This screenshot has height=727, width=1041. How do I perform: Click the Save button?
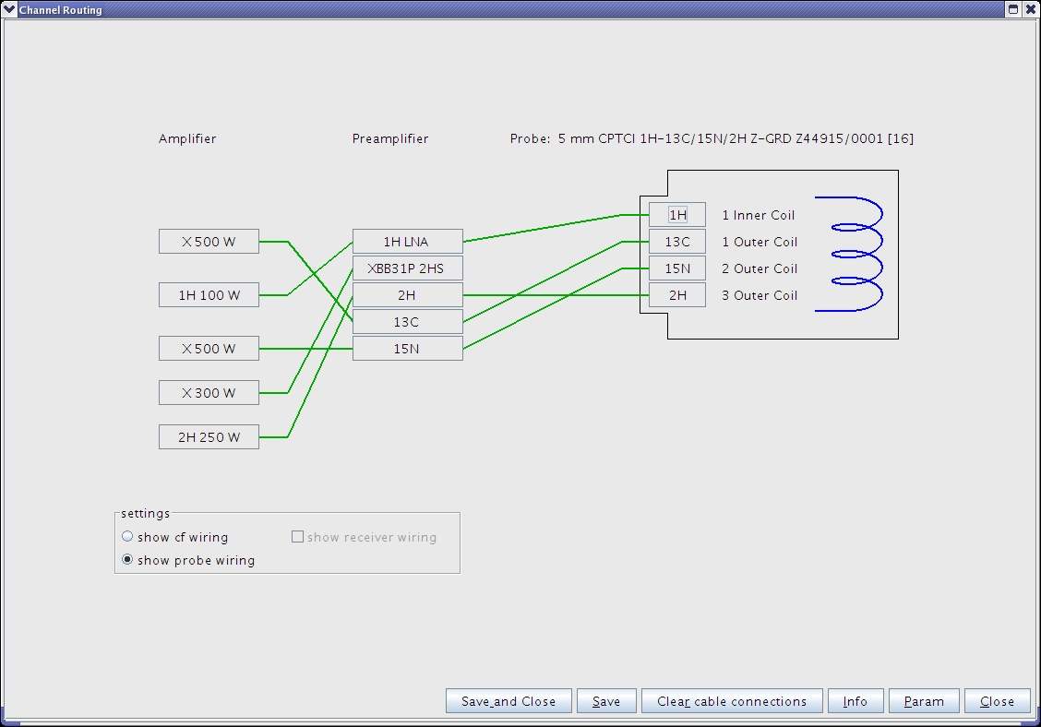pos(606,701)
